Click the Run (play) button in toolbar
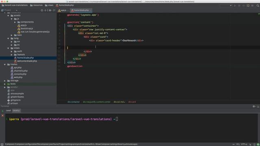The height and width of the screenshot is (146, 260). (x=235, y=5)
